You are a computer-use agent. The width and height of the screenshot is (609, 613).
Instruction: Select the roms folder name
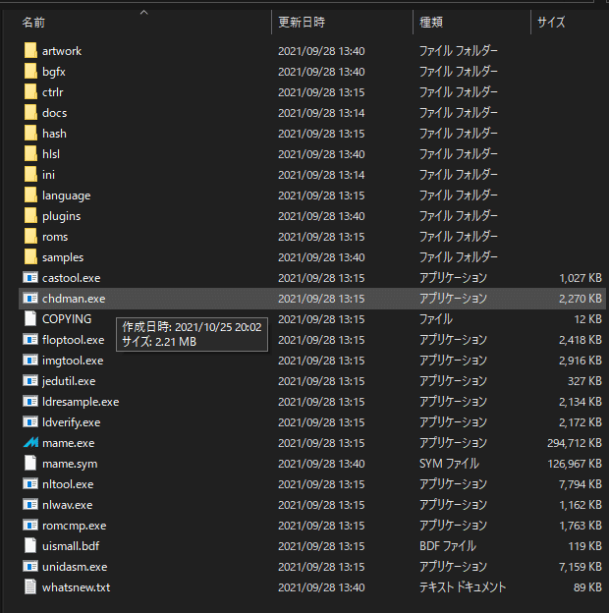(55, 237)
